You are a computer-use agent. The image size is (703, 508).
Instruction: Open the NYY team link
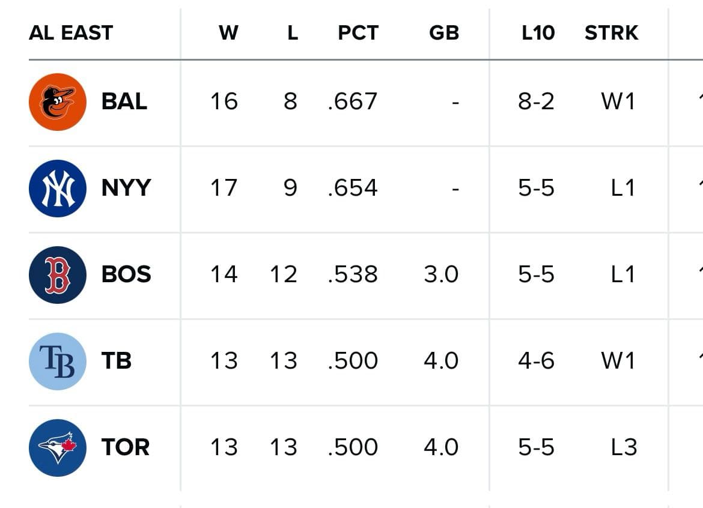[x=126, y=189]
